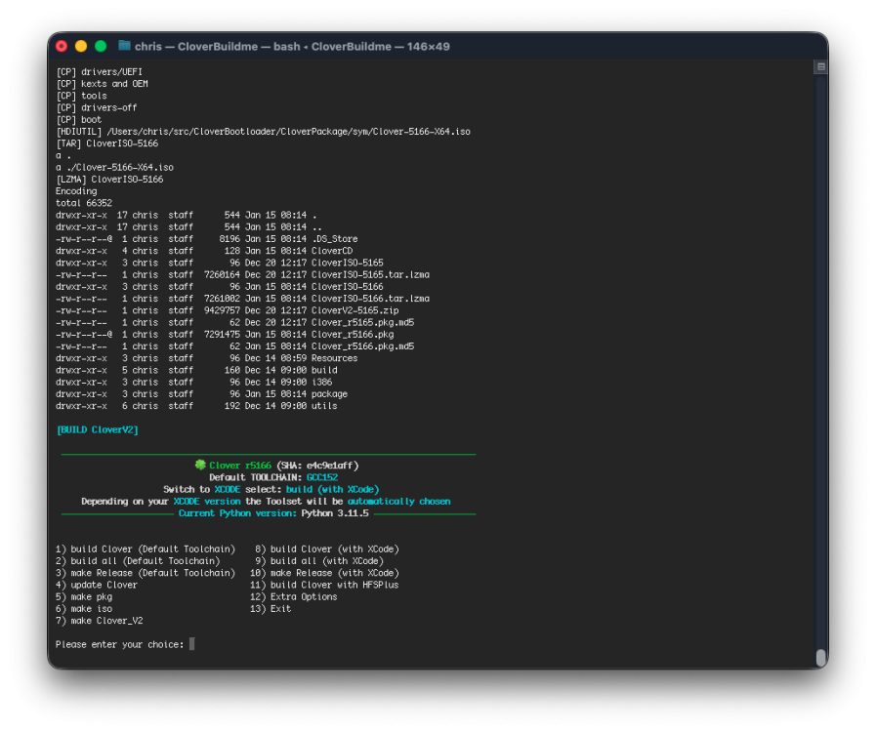Click the red close window button

(62, 46)
